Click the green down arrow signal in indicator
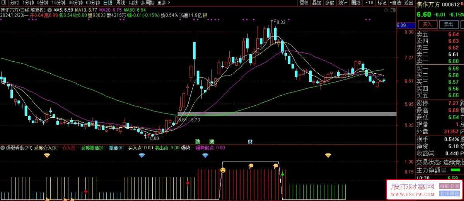 283,174
